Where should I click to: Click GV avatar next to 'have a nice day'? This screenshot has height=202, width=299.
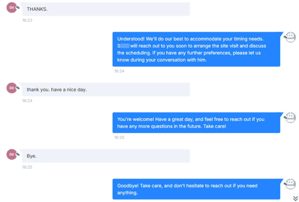(11, 88)
